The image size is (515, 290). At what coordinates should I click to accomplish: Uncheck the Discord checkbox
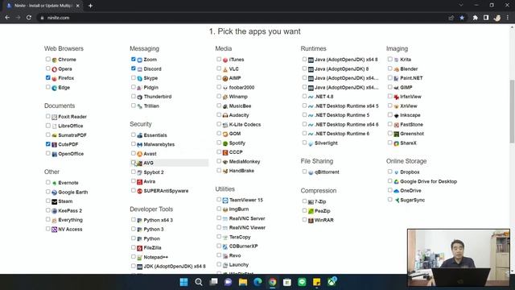pos(134,68)
